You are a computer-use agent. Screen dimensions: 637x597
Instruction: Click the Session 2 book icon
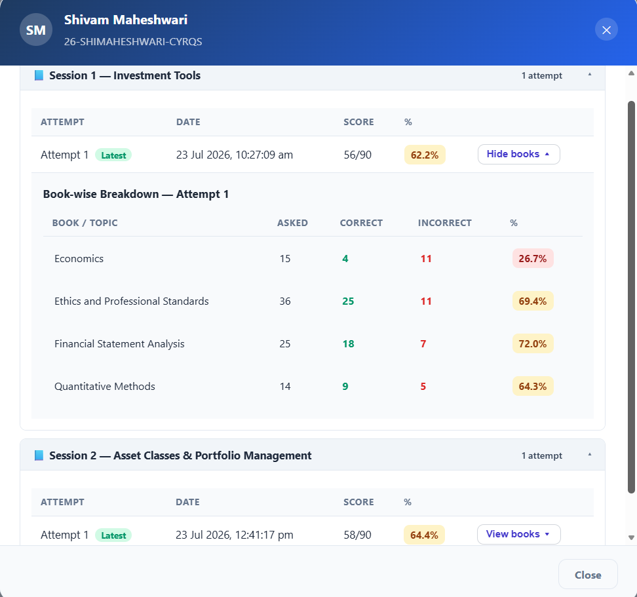tap(39, 455)
